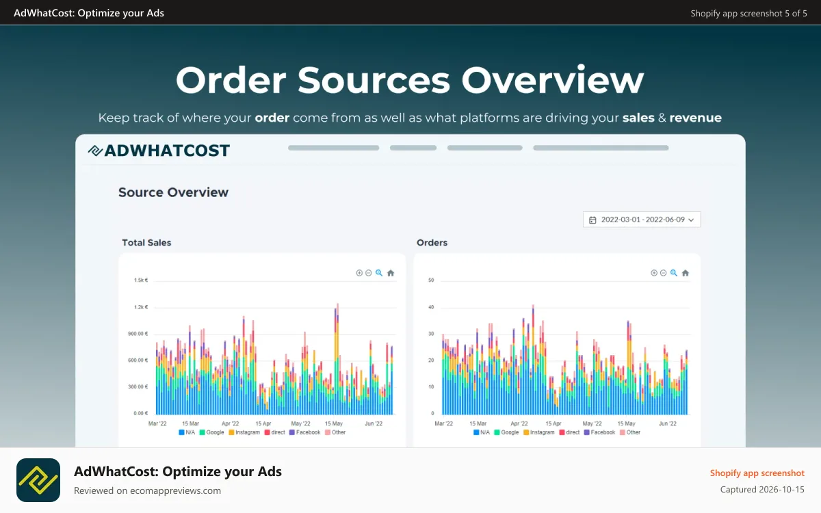The width and height of the screenshot is (821, 513).
Task: Click the orange 'Shopify app screenshot' label
Action: point(757,473)
